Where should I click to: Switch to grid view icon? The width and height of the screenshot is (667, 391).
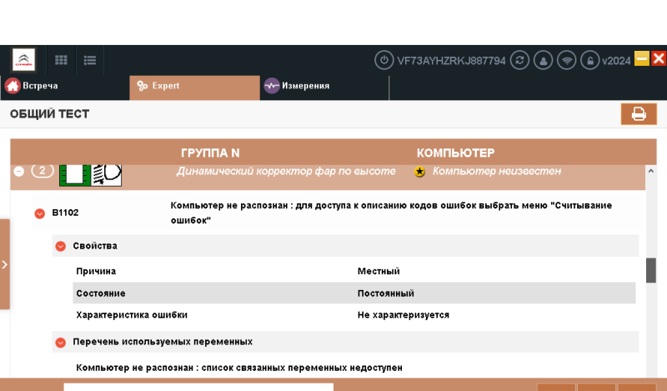pos(61,60)
